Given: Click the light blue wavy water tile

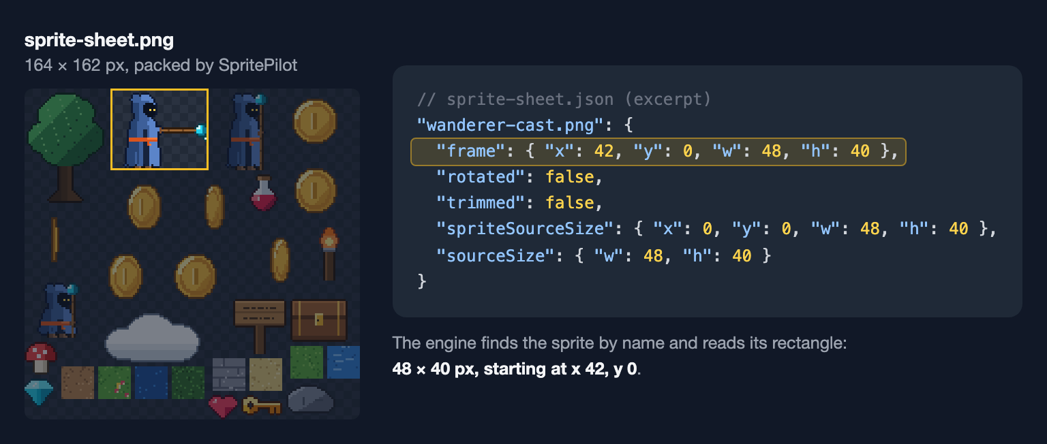Looking at the screenshot, I should pos(344,362).
